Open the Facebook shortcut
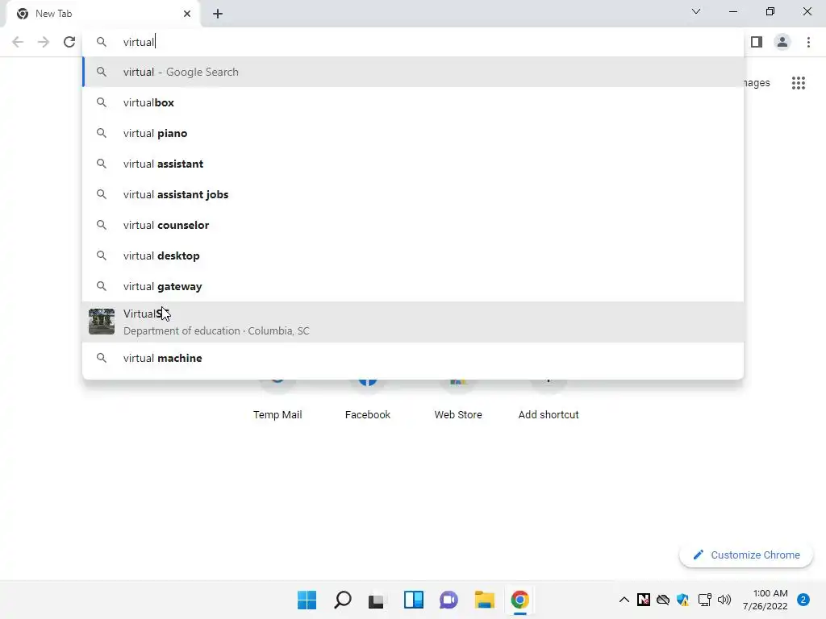The width and height of the screenshot is (826, 619). (368, 415)
